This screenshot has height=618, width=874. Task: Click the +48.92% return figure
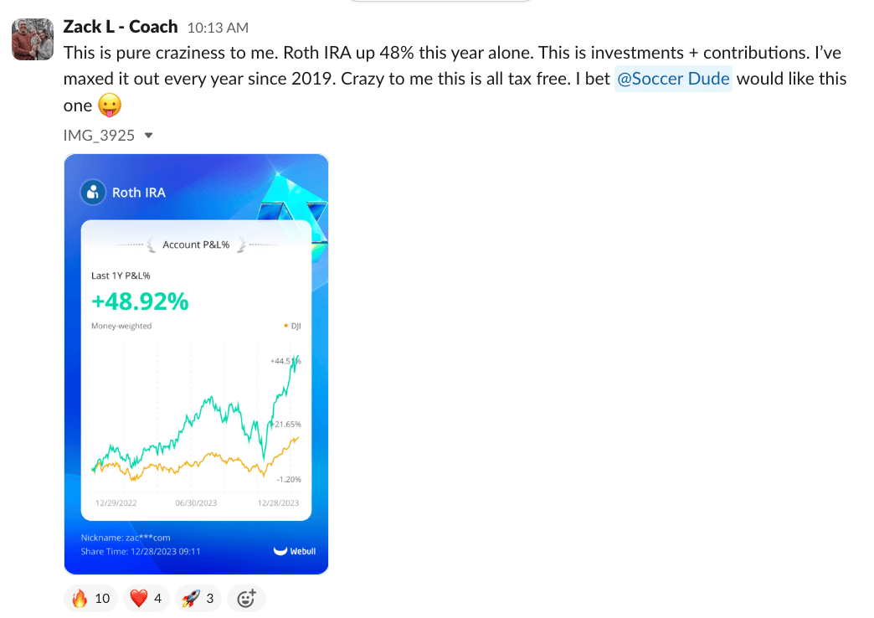tap(140, 301)
